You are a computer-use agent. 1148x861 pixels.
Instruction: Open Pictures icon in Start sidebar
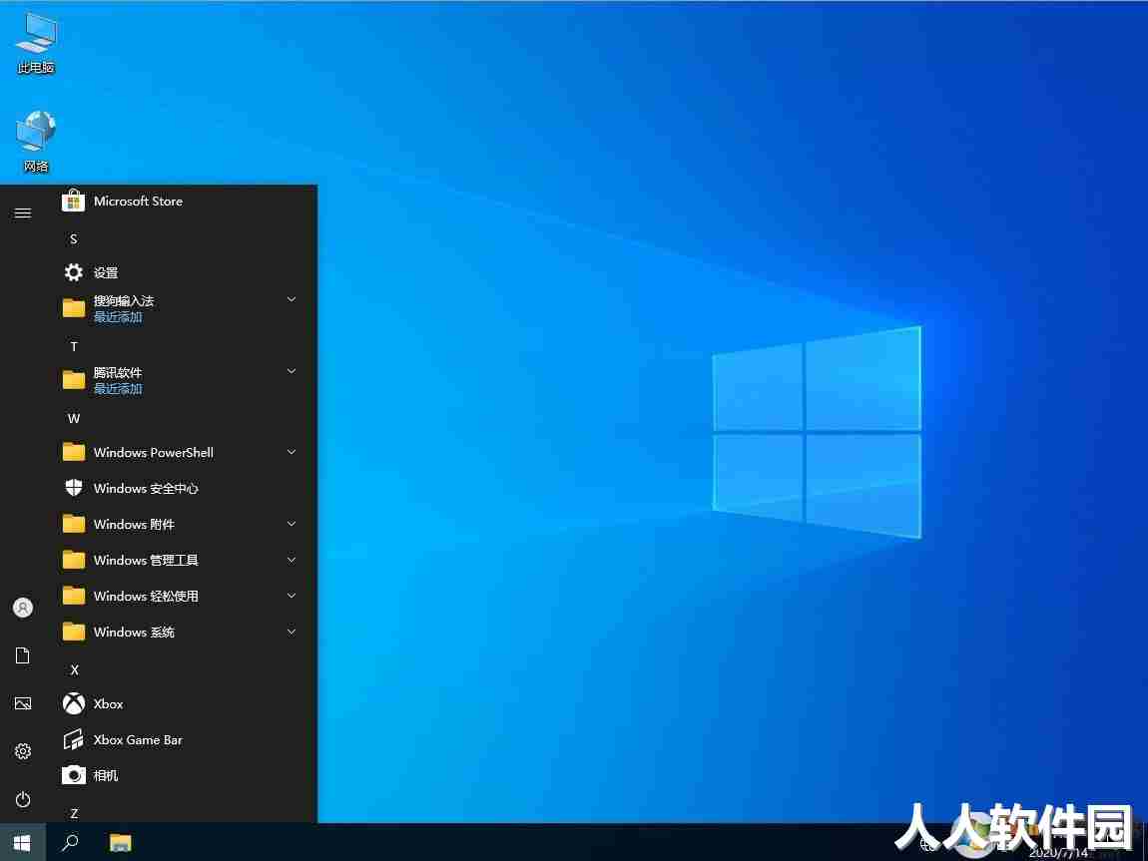[x=23, y=703]
